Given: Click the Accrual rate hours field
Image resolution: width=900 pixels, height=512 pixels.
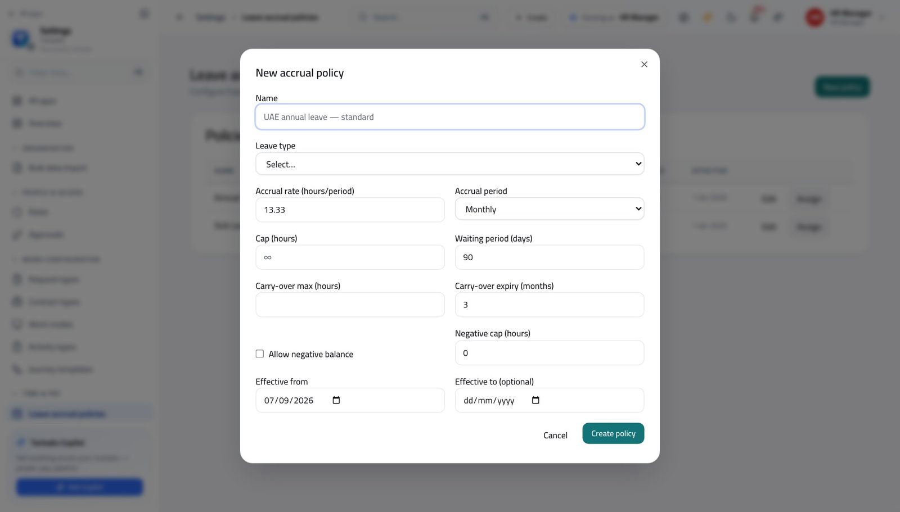Looking at the screenshot, I should pyautogui.click(x=350, y=210).
